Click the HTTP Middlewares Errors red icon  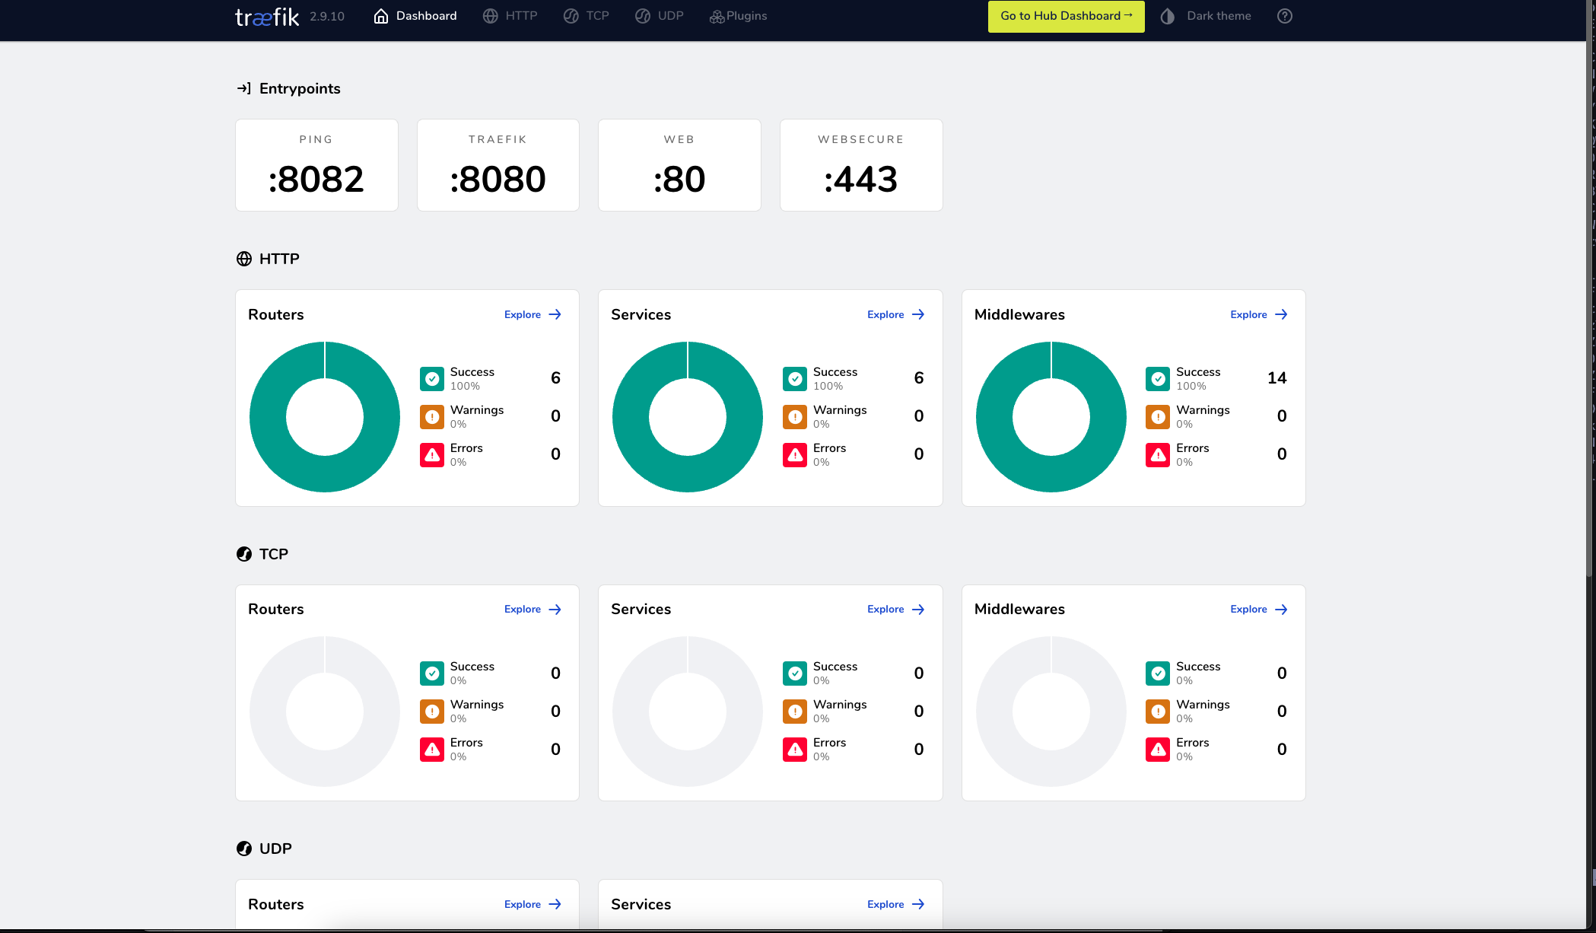[1158, 454]
